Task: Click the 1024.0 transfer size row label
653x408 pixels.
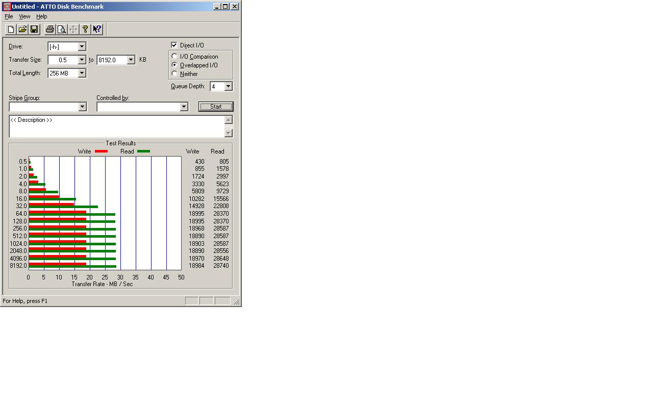Action: [18, 244]
